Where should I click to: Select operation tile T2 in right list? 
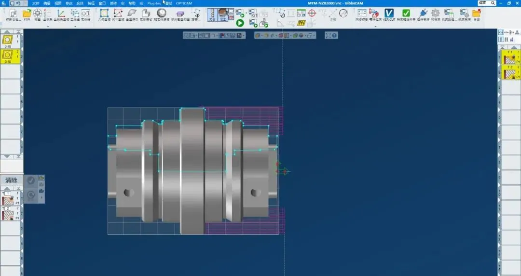(x=511, y=72)
